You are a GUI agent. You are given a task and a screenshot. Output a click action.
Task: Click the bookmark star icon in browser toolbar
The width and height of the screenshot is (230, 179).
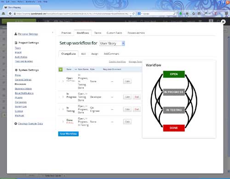[194, 14]
